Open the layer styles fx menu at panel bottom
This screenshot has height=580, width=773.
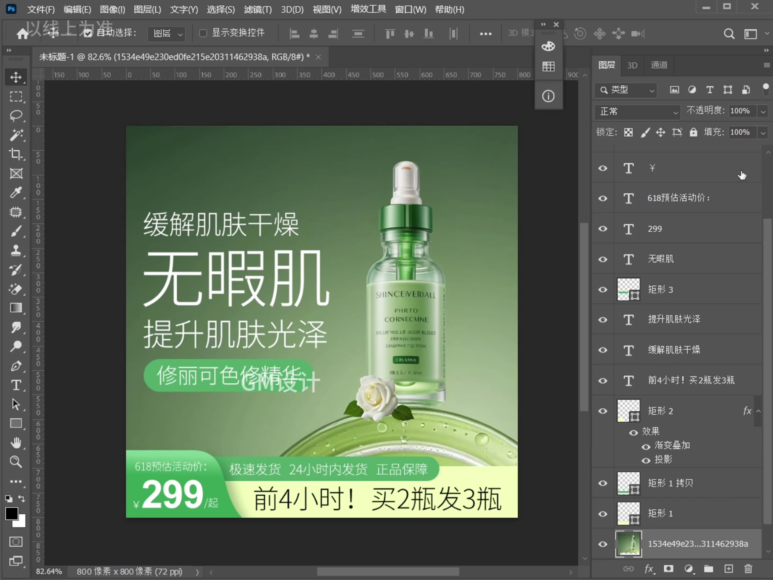tap(649, 569)
